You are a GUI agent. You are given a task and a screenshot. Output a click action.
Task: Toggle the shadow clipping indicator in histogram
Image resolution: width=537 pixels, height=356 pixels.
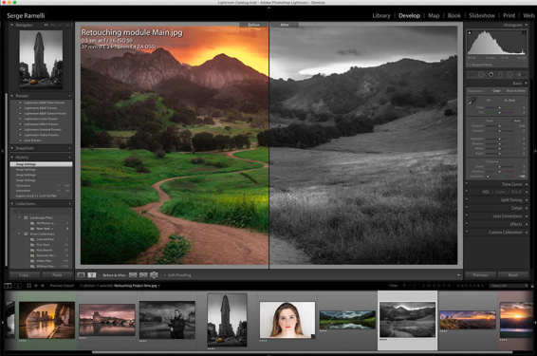(x=470, y=33)
